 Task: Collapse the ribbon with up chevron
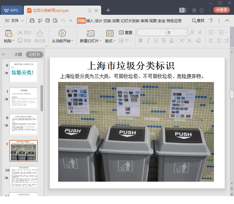click(227, 21)
